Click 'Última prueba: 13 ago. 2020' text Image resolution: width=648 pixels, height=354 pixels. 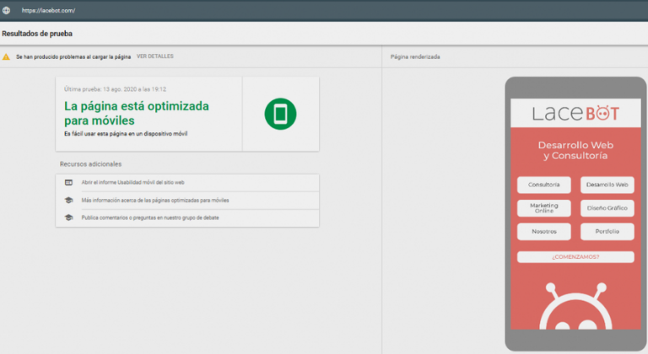tap(115, 89)
